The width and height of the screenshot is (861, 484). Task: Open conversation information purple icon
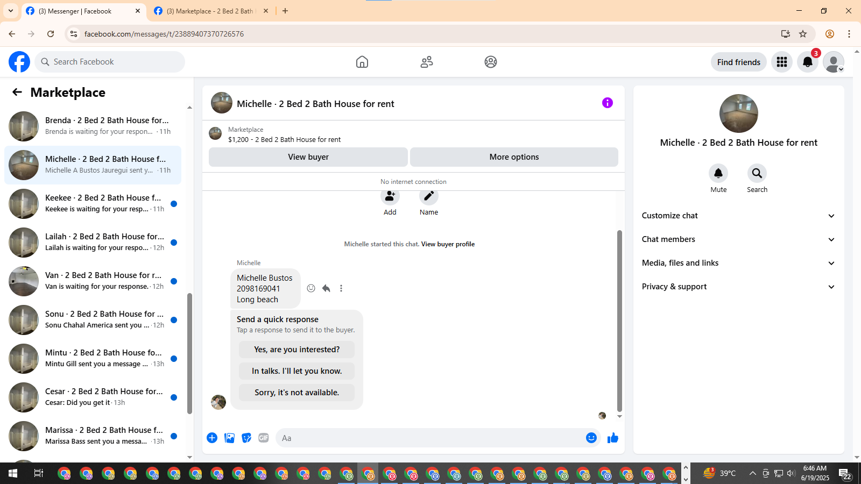pos(608,103)
